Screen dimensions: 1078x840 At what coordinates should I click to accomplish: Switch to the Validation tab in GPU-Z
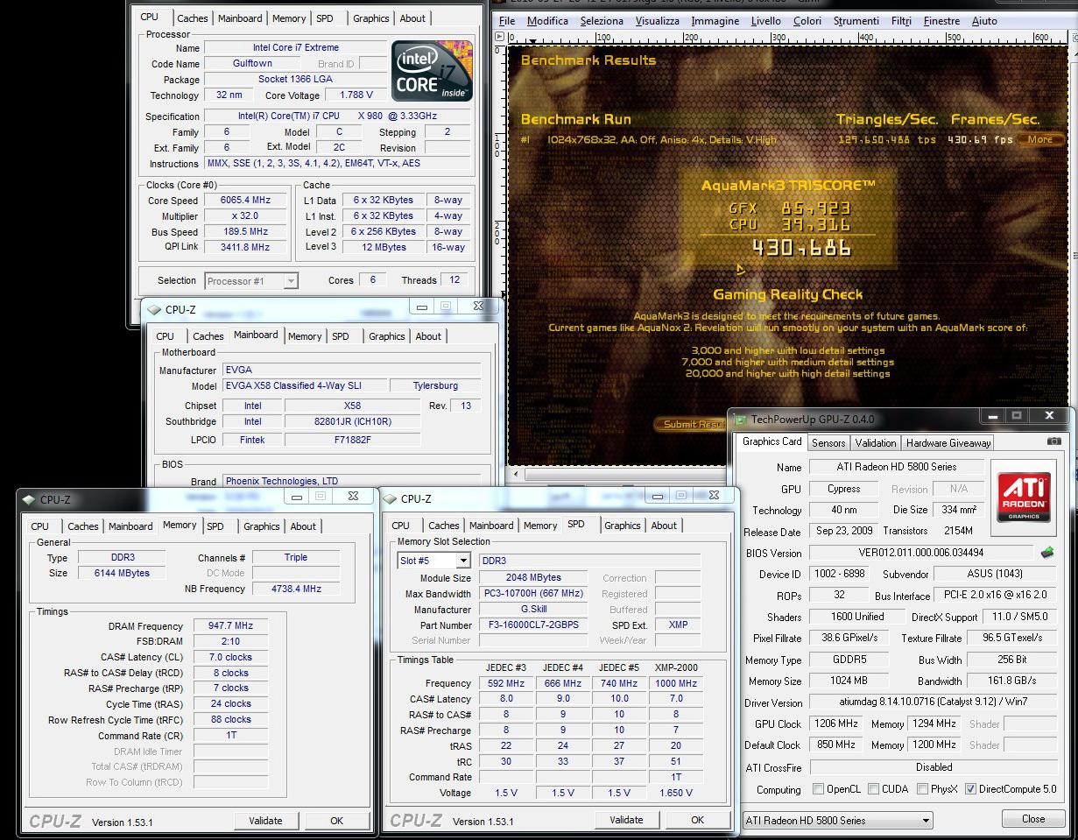point(876,443)
